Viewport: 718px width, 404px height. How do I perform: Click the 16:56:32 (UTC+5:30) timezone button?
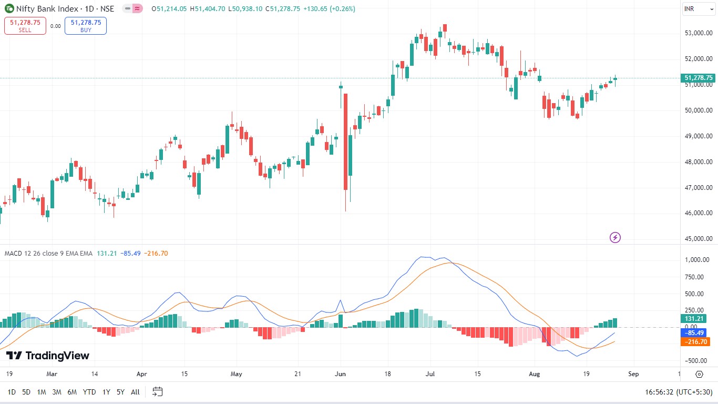pyautogui.click(x=678, y=392)
